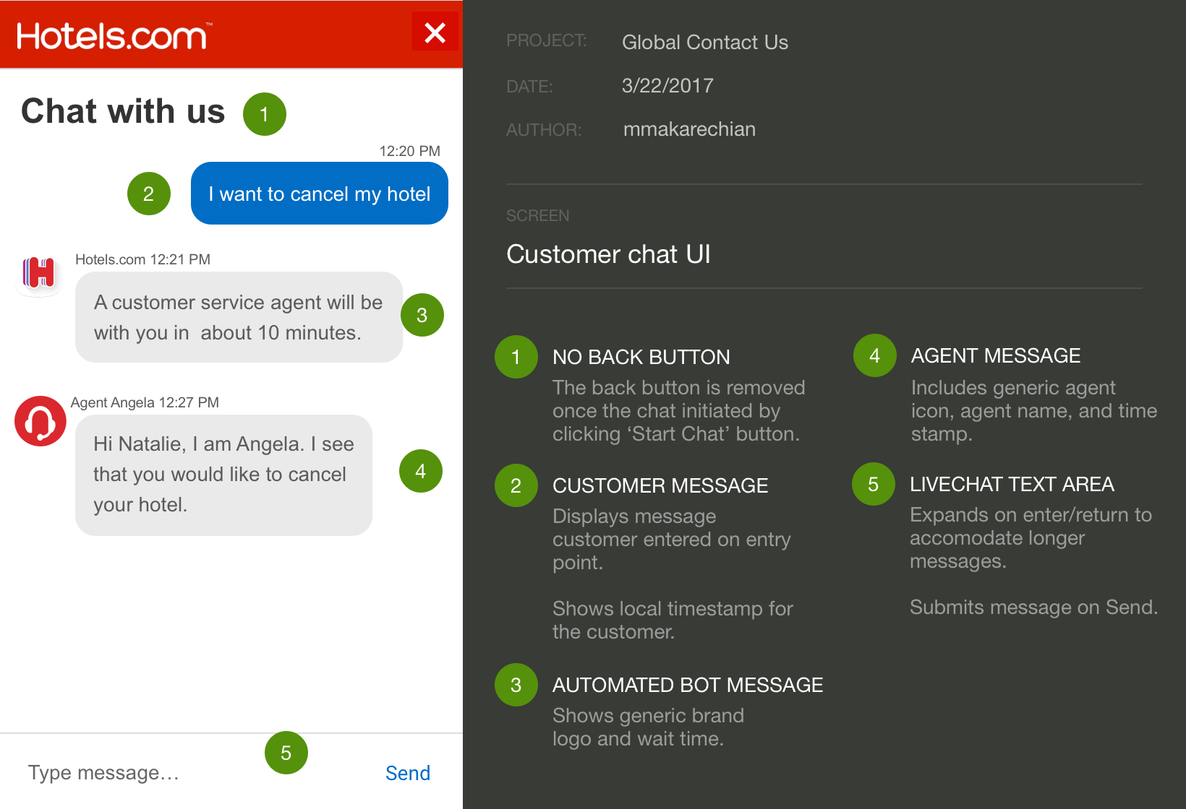Click the bot's '10 minutes' wait message bubble
This screenshot has height=809, width=1186.
point(238,317)
